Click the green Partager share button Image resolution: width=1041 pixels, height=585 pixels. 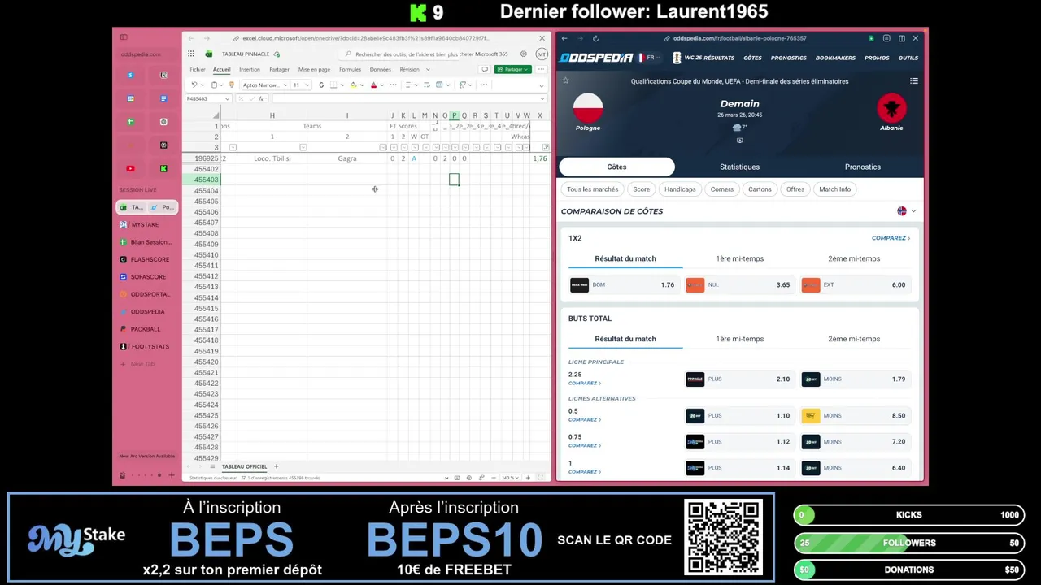click(x=512, y=70)
